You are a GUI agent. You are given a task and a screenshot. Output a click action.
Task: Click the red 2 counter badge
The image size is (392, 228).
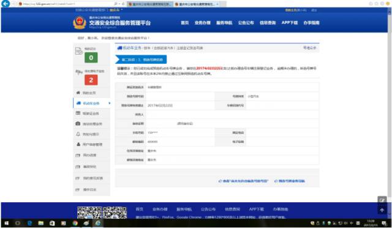[91, 80]
